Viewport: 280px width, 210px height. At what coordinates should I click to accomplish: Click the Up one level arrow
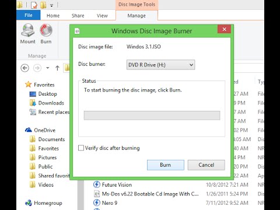click(57, 68)
